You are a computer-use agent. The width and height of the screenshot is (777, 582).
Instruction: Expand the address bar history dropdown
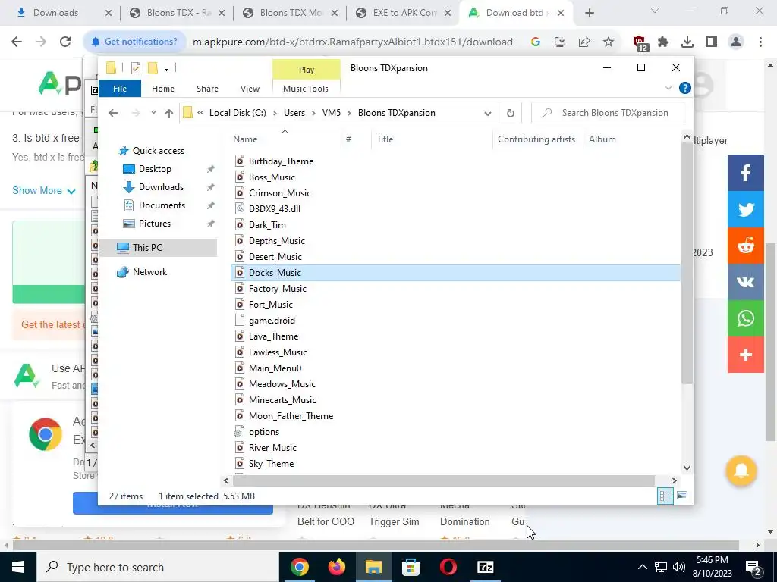click(x=488, y=114)
